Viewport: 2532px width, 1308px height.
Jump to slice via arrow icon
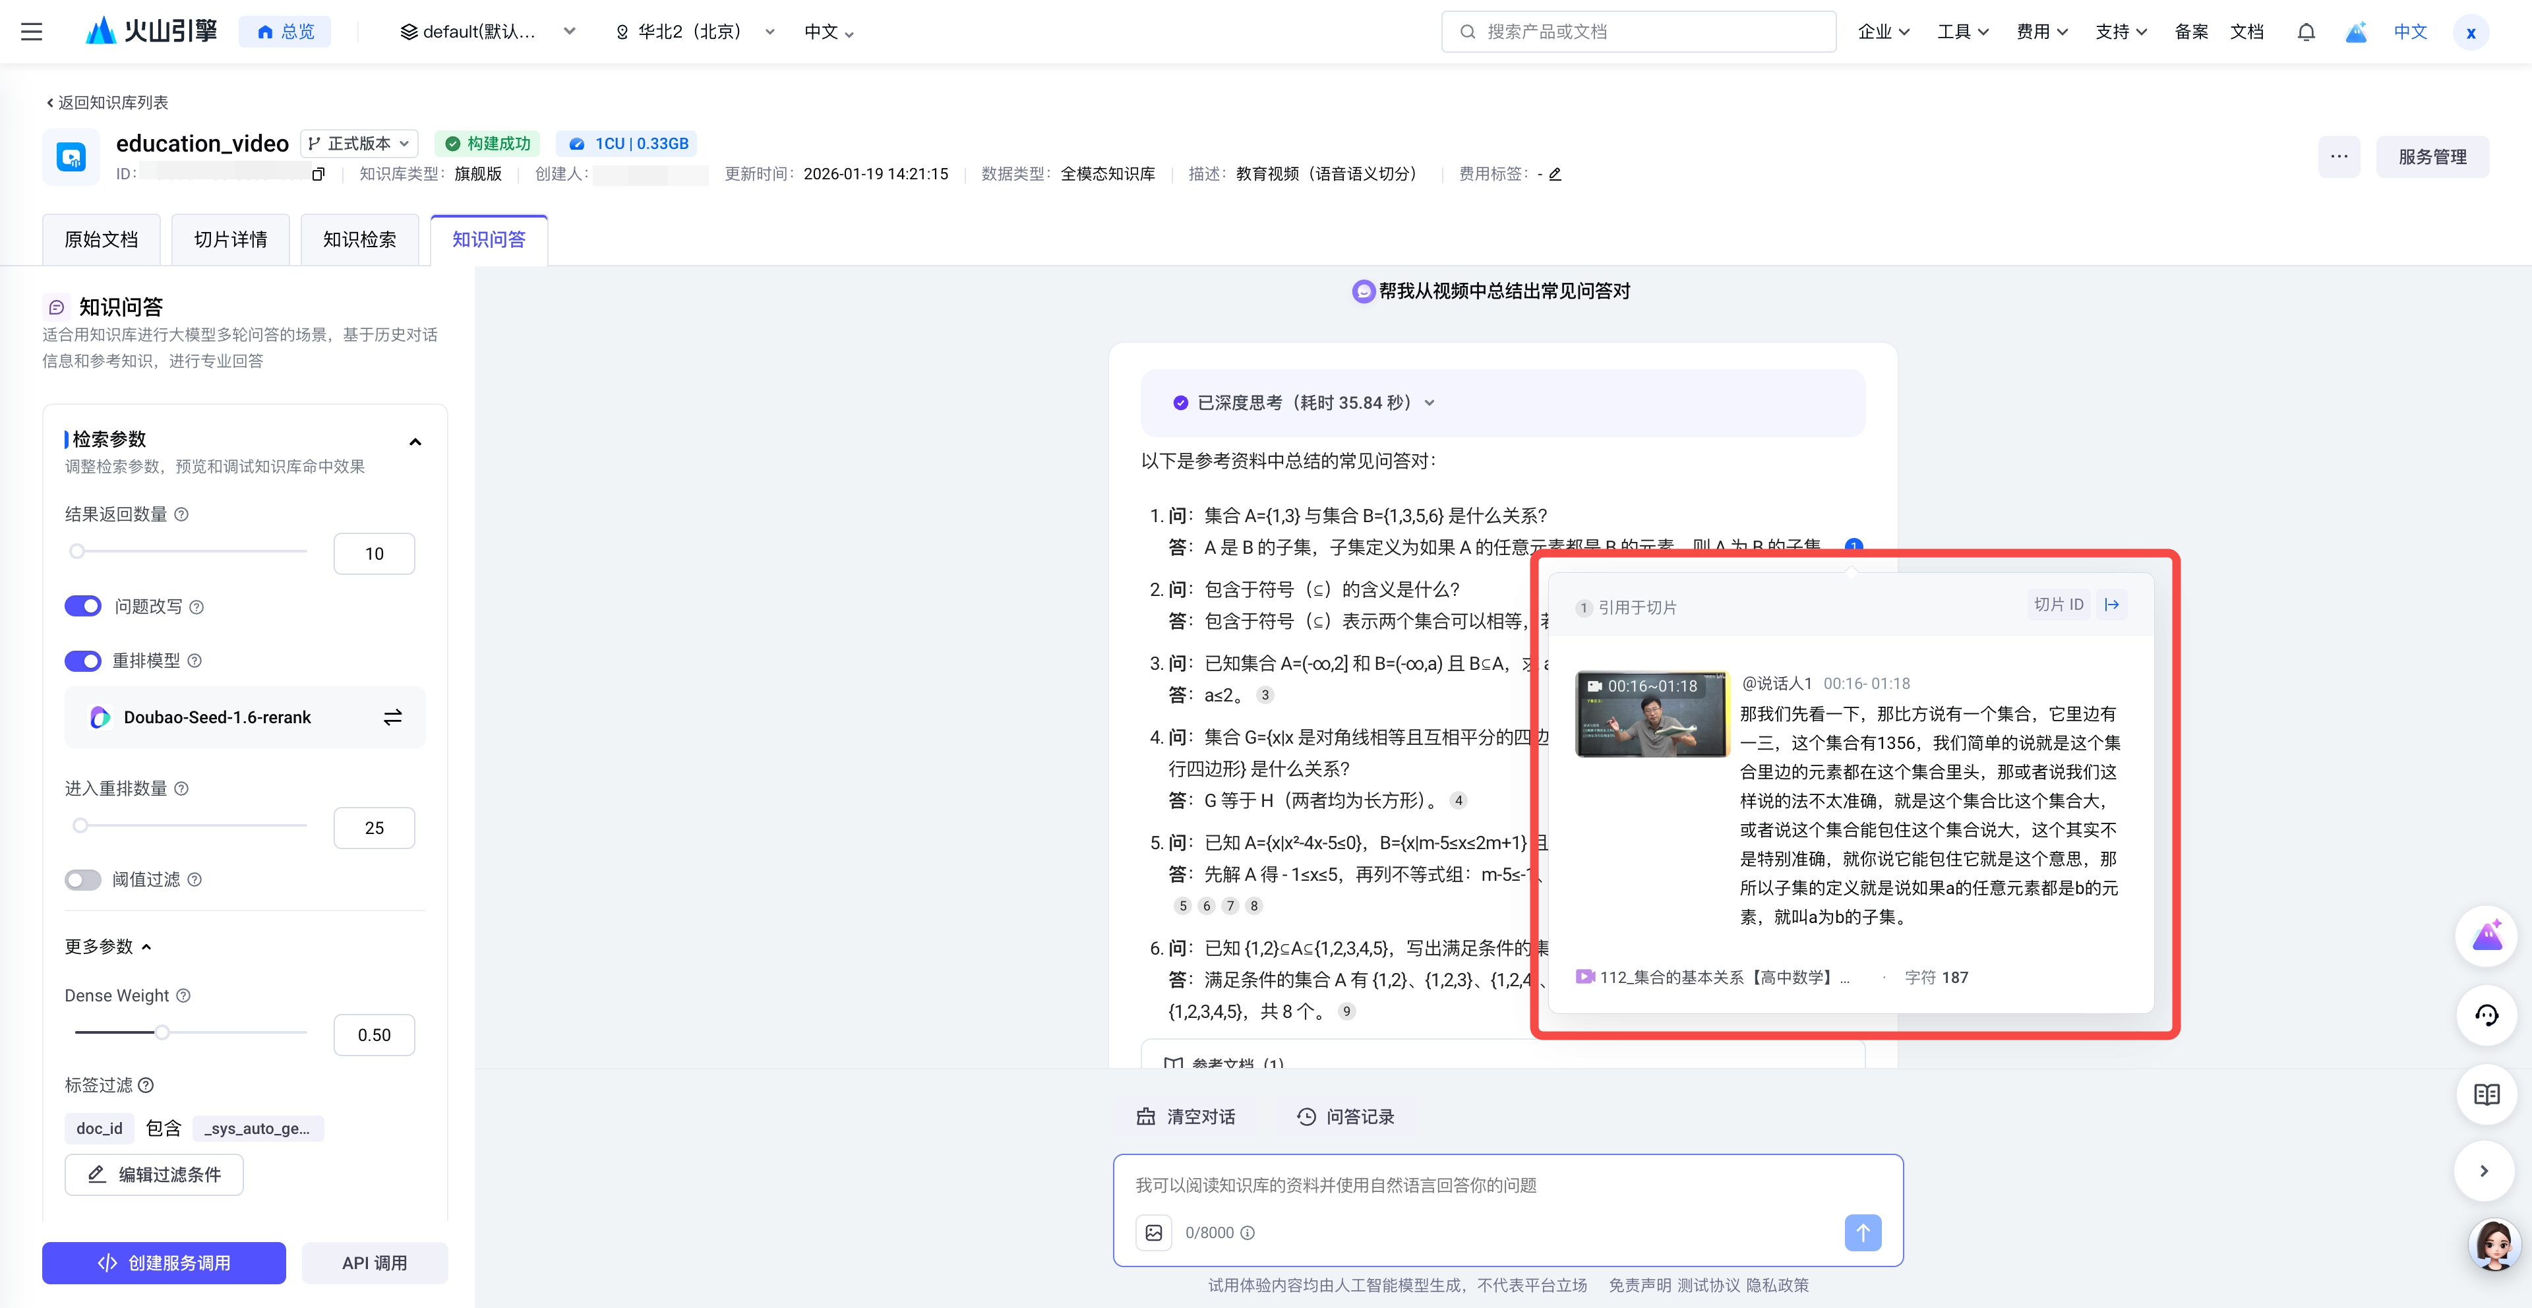pos(2111,605)
